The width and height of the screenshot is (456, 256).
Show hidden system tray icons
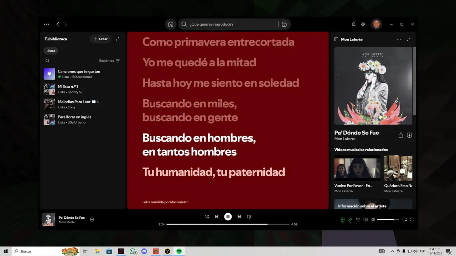click(393, 251)
